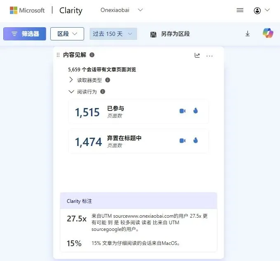Grab the 内容见解 card drag handle
The height and width of the screenshot is (261, 280).
point(58,55)
